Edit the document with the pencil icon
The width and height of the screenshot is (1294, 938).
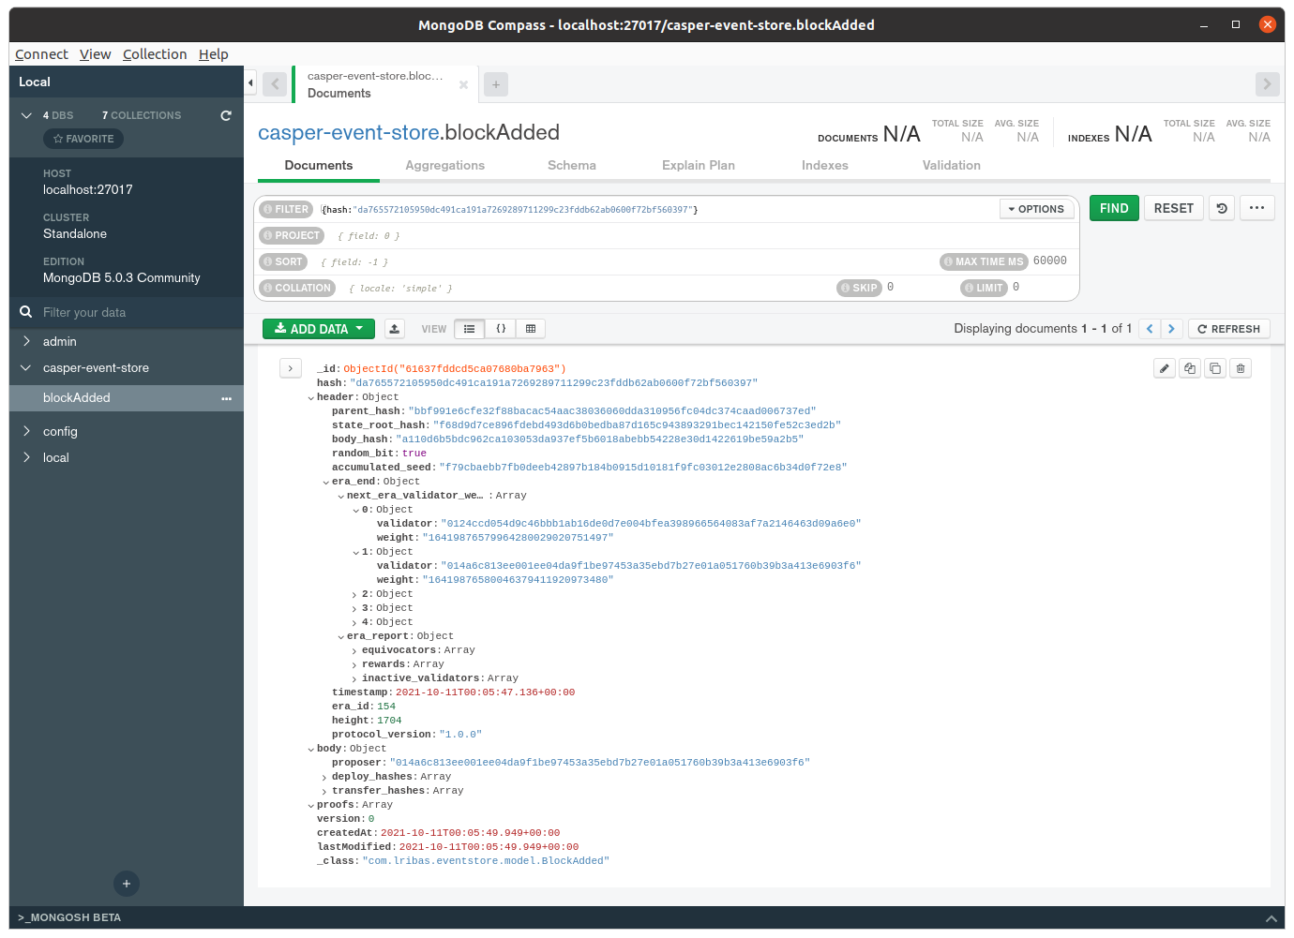1164,368
